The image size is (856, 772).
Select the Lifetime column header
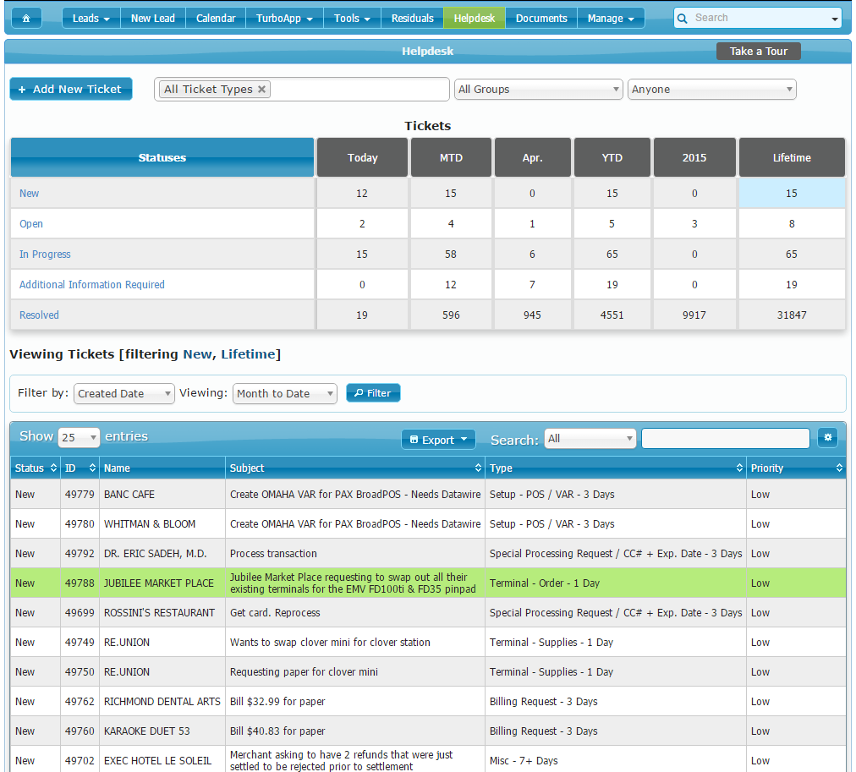click(792, 157)
